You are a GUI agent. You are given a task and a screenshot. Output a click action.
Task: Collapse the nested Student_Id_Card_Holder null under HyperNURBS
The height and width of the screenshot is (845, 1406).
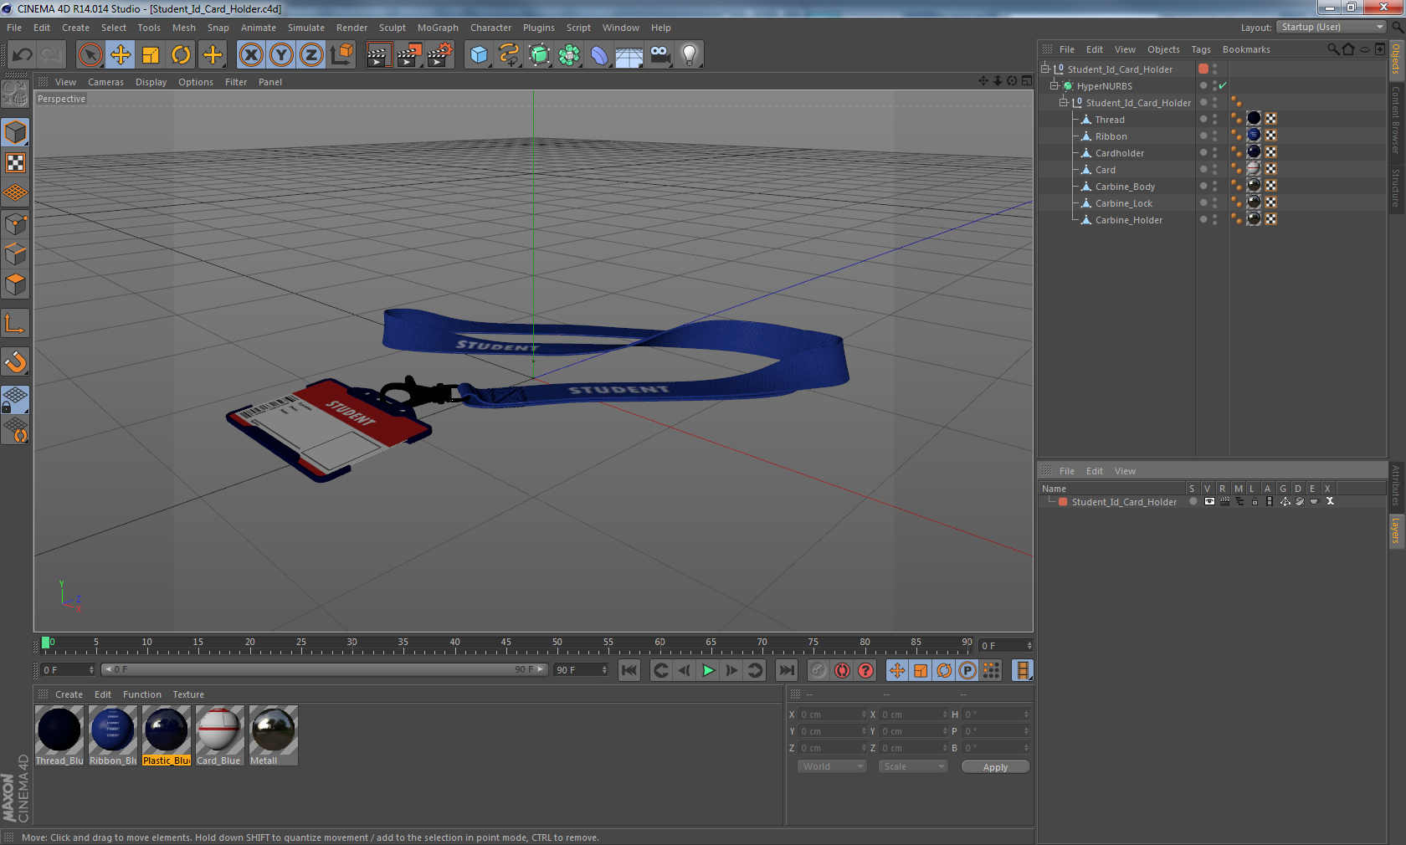tap(1064, 102)
